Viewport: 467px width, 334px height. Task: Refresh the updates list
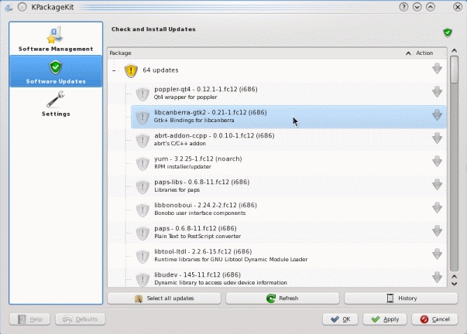point(283,298)
